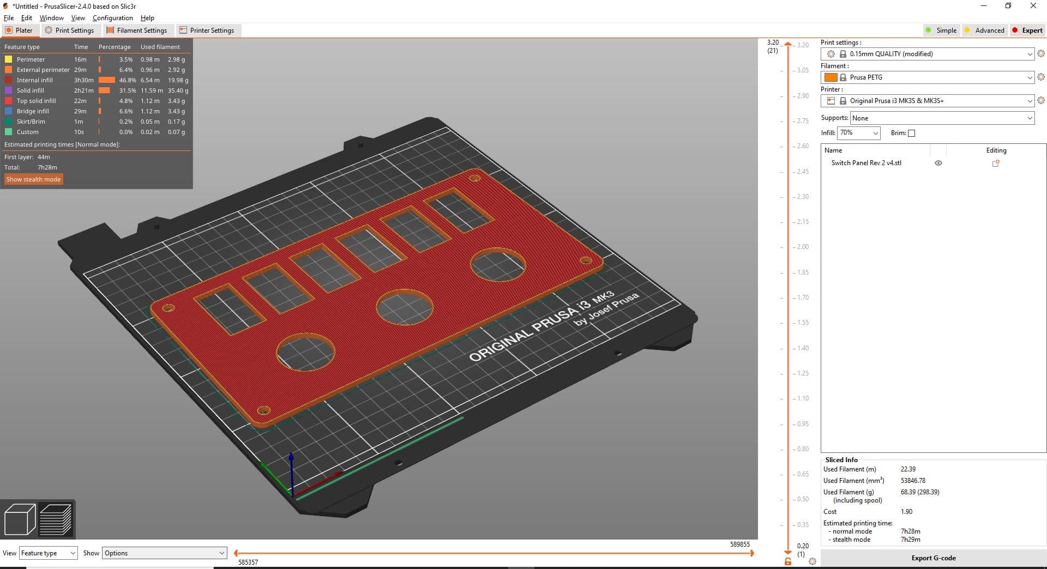Viewport: 1047px width, 569px height.
Task: Click the Internal infill 3h30m time cell
Action: [83, 80]
